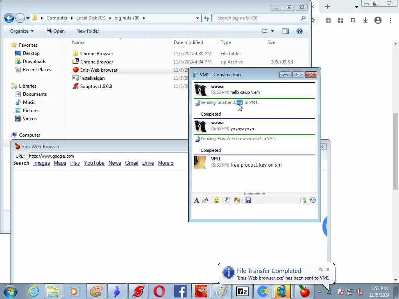Screen dimensions: 399x299
Task: Open message history clock icon
Action: point(313,201)
